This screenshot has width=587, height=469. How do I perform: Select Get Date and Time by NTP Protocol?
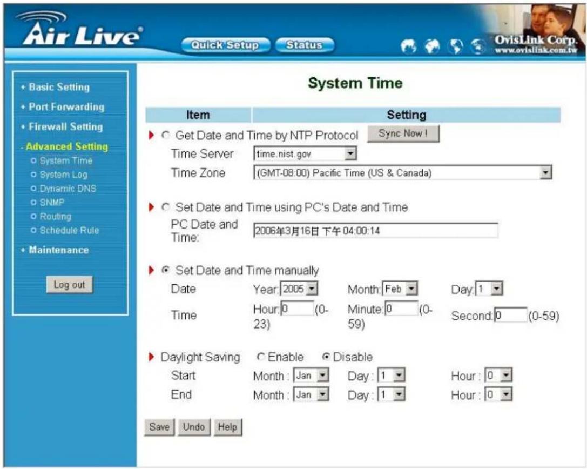click(x=165, y=135)
